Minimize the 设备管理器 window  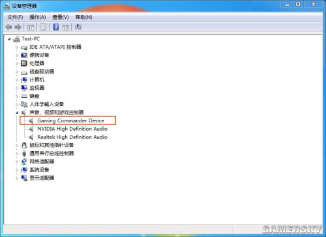287,5
